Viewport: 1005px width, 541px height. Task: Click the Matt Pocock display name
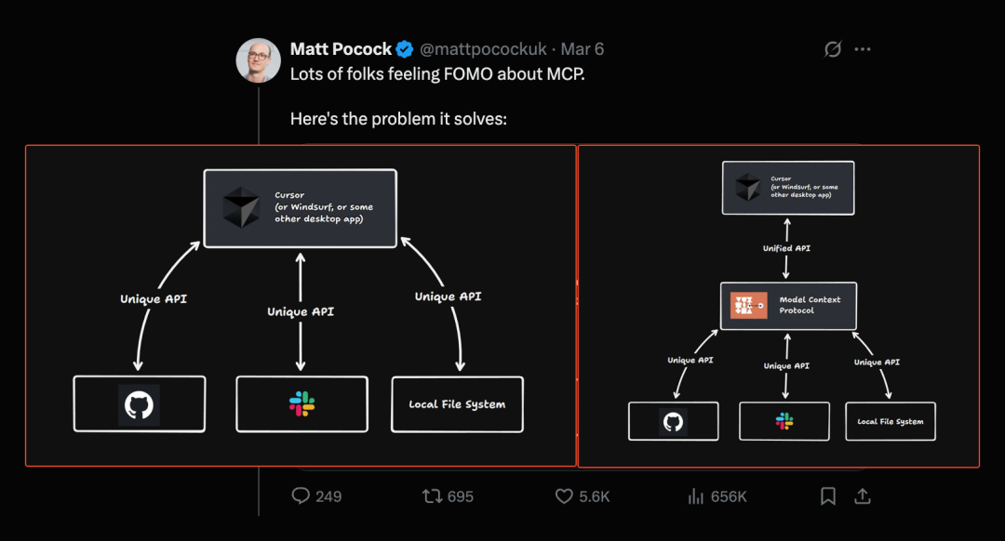tap(341, 49)
